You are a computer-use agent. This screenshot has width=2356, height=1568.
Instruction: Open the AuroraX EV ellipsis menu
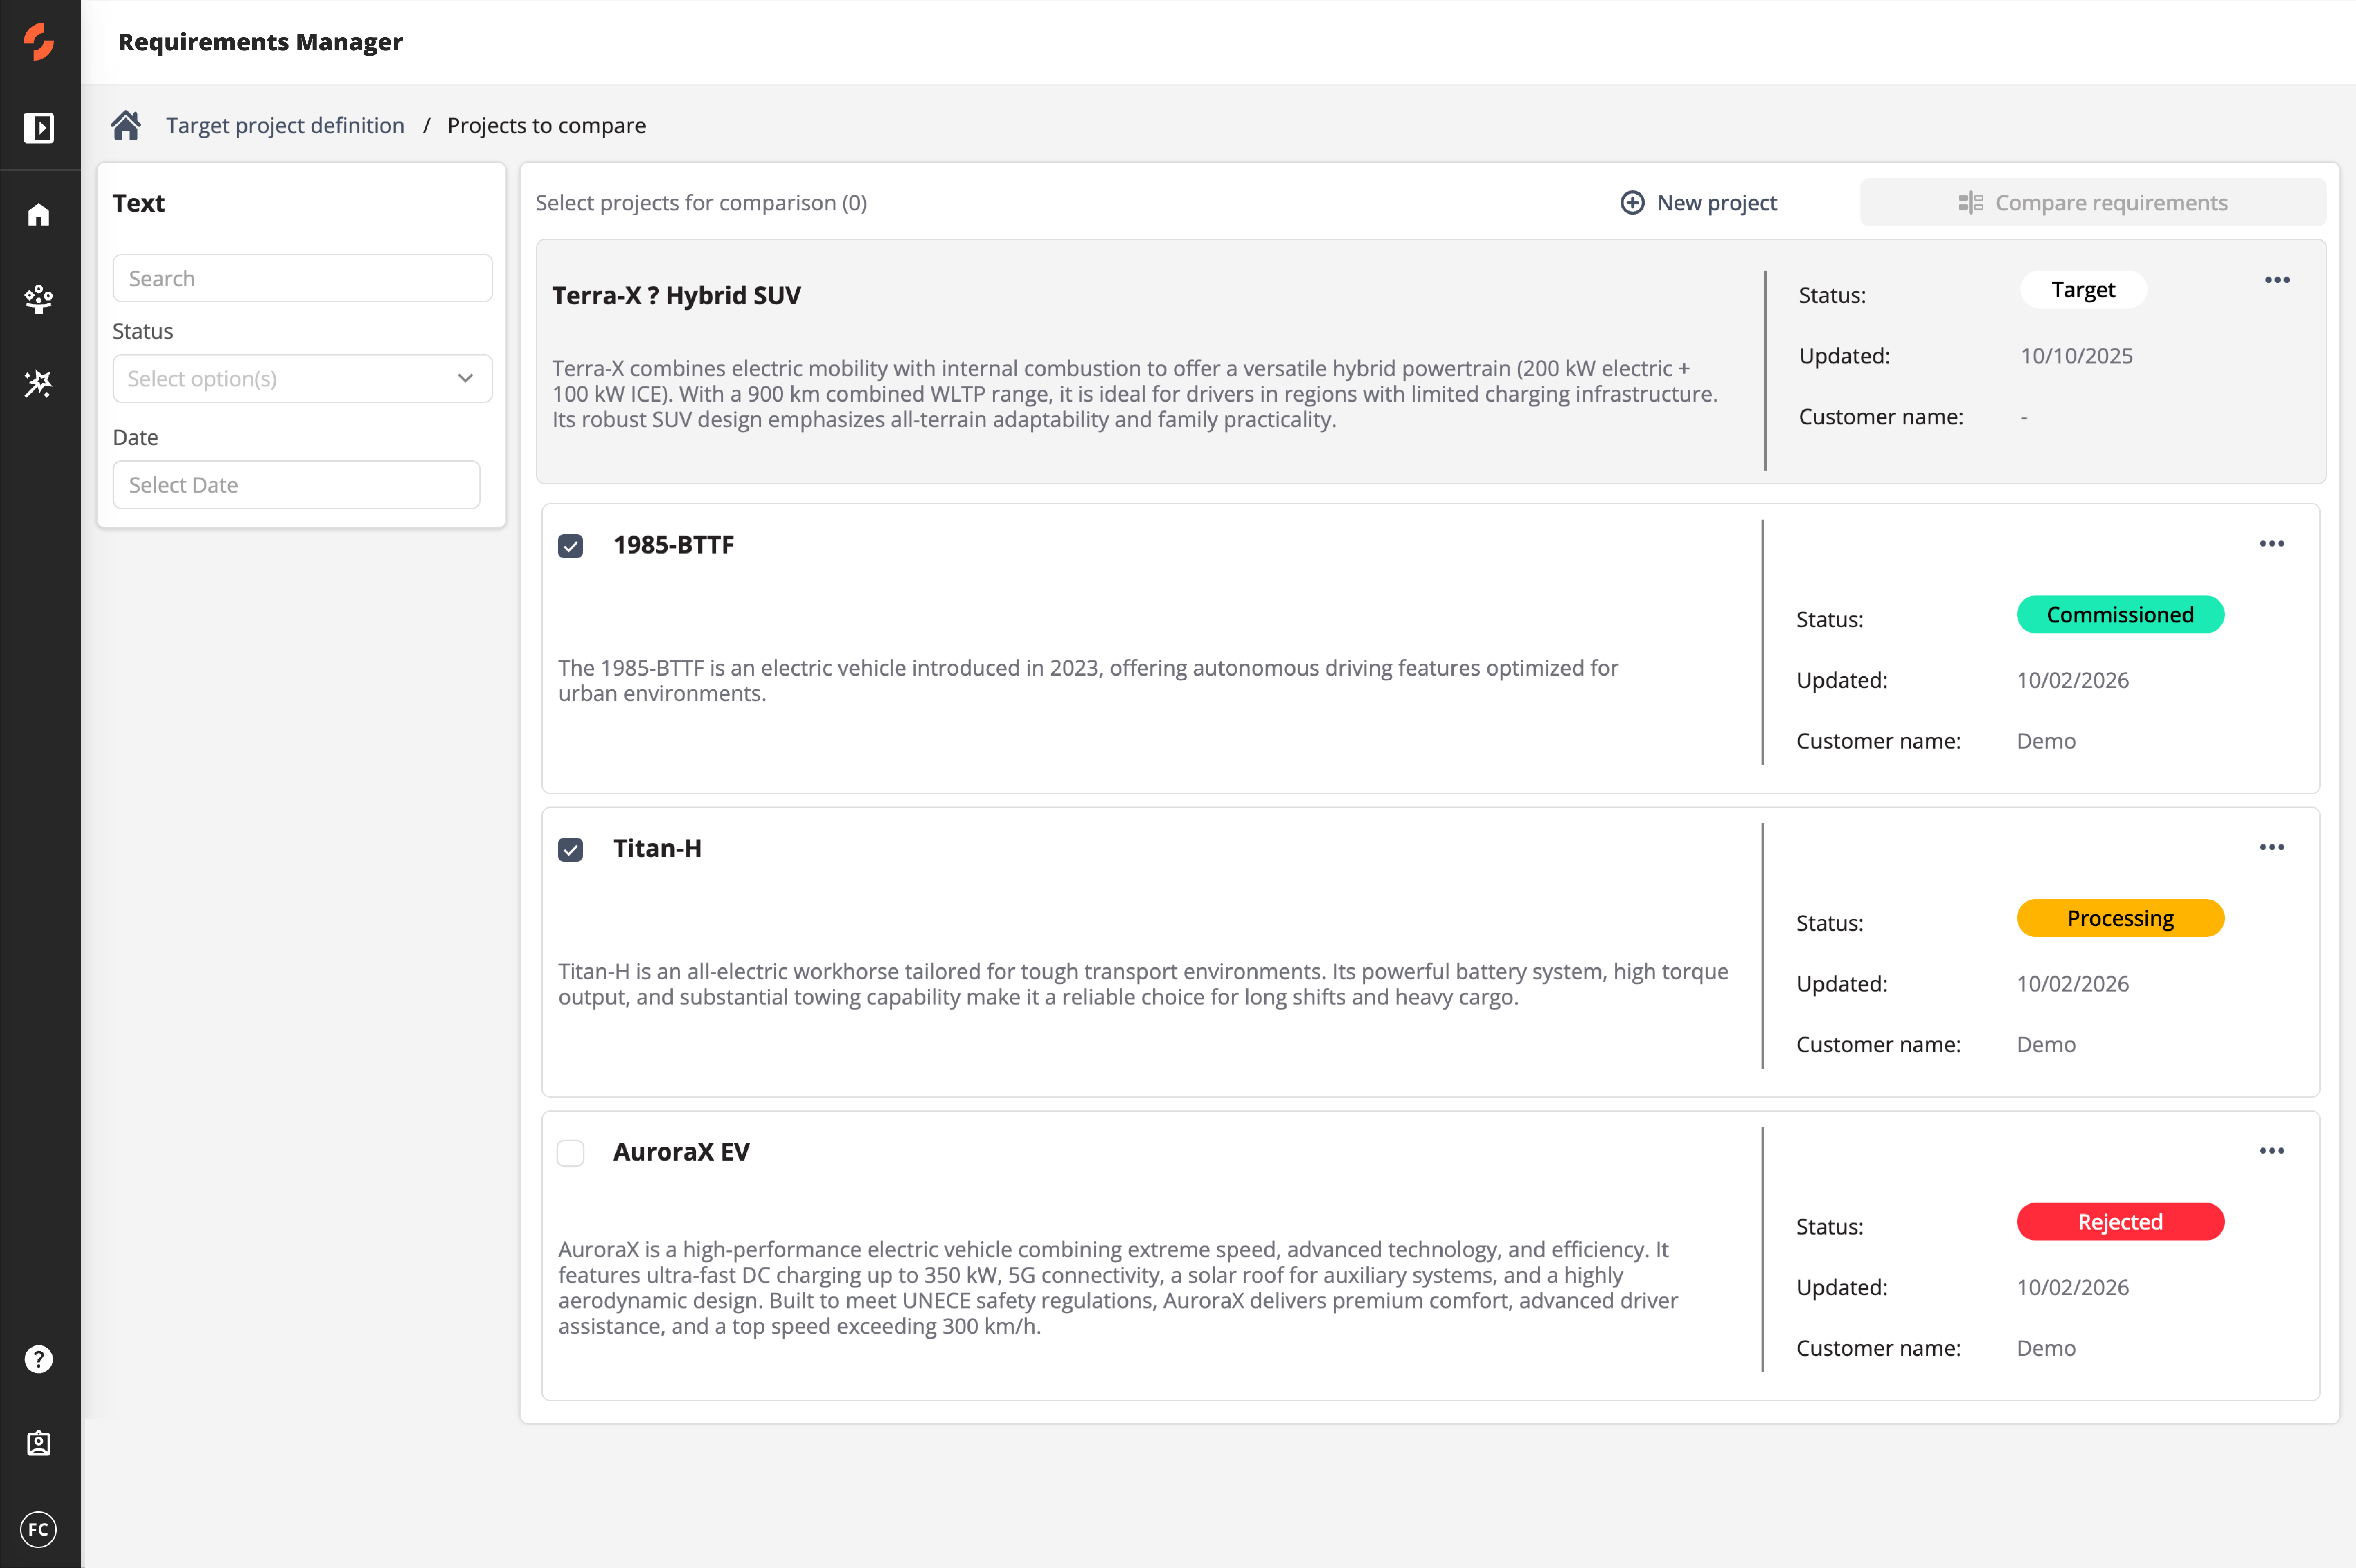[x=2272, y=1150]
